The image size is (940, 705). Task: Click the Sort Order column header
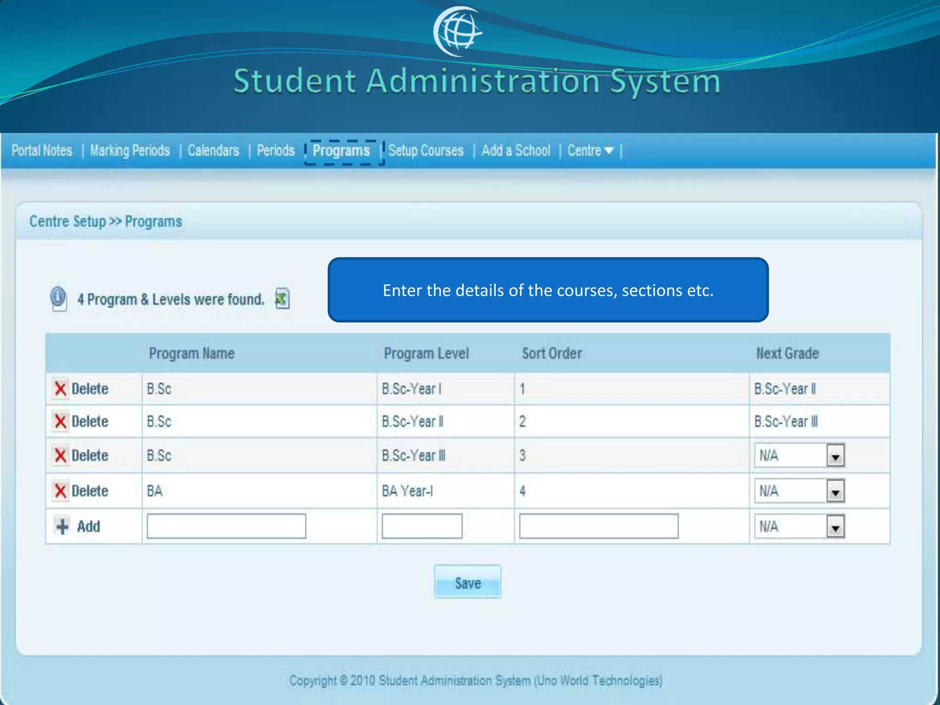(x=552, y=353)
